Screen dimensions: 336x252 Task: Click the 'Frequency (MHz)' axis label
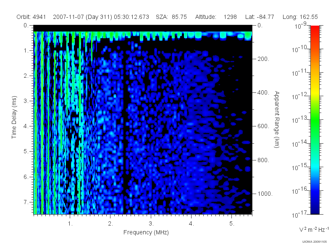[x=146, y=233]
